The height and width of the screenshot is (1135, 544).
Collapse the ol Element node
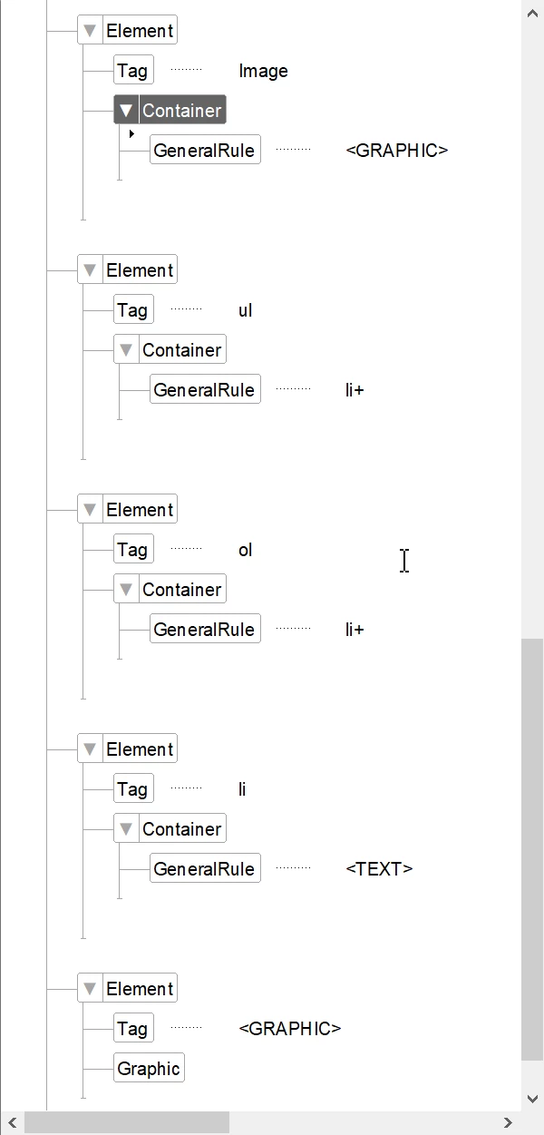click(x=89, y=510)
